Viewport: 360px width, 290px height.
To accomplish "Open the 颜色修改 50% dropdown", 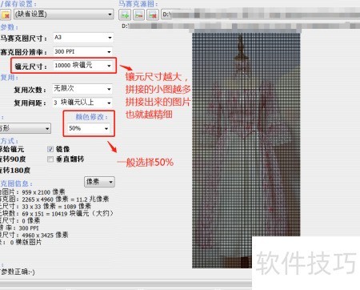I will point(88,128).
